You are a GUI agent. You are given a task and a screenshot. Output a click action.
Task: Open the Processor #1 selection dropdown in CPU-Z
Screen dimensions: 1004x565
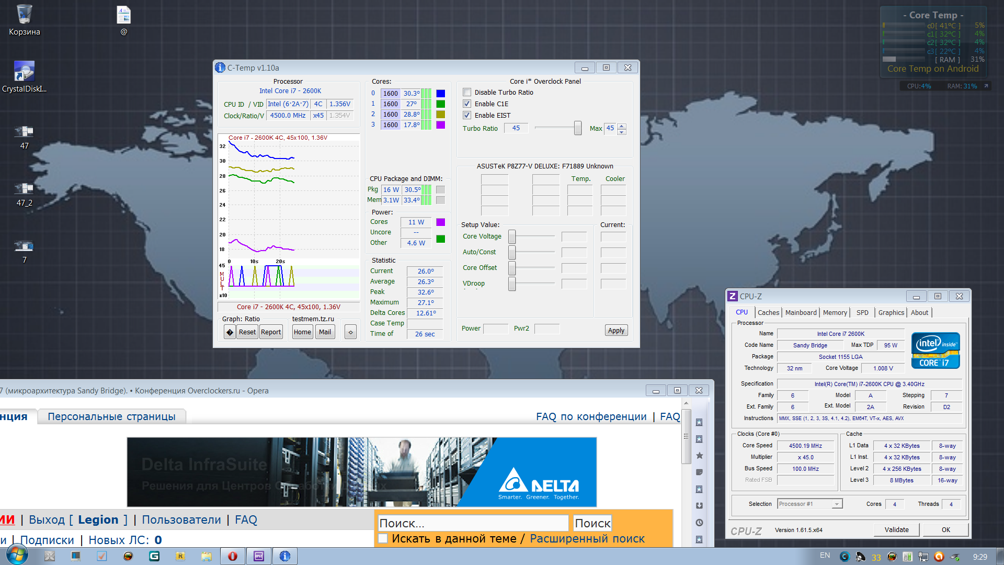pyautogui.click(x=837, y=504)
